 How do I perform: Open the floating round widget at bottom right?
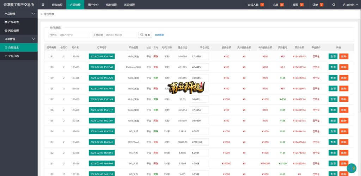click(351, 168)
